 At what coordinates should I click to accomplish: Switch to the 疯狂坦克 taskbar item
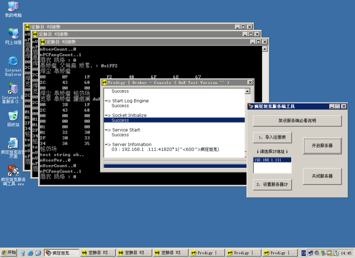click(x=61, y=253)
